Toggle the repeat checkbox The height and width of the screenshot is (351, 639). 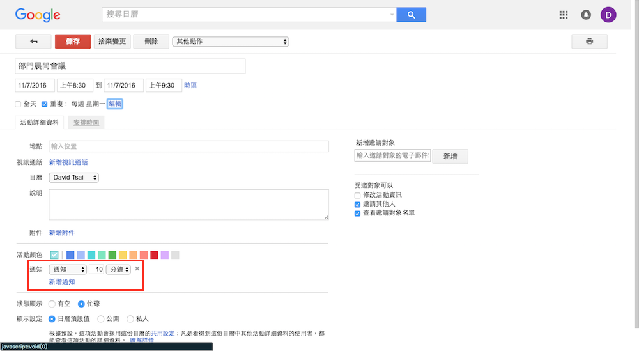pyautogui.click(x=45, y=104)
